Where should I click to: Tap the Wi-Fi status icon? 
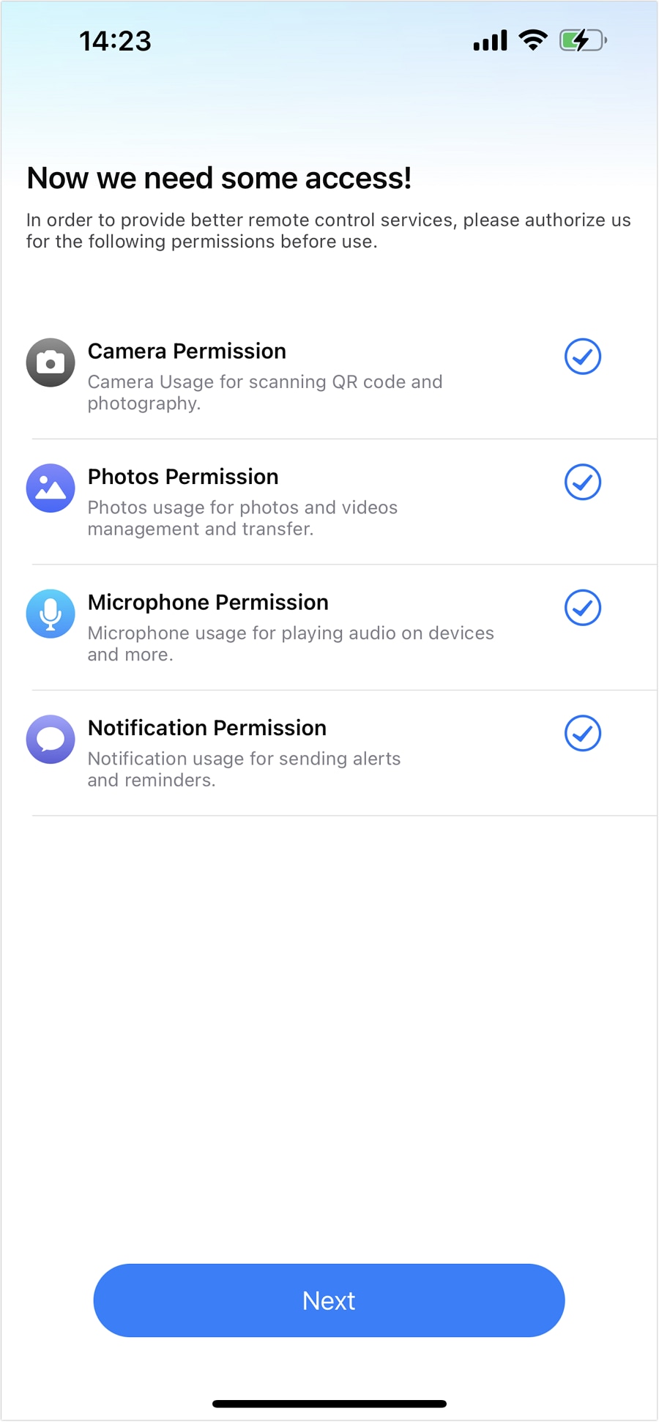pyautogui.click(x=533, y=40)
